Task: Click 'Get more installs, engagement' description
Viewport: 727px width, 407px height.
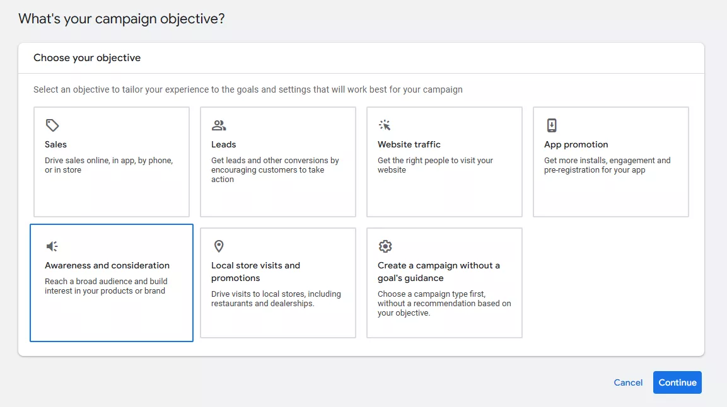Action: pyautogui.click(x=607, y=165)
